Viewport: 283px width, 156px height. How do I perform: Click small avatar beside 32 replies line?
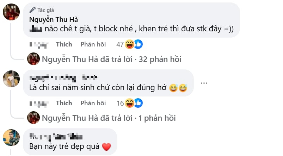tap(33, 59)
